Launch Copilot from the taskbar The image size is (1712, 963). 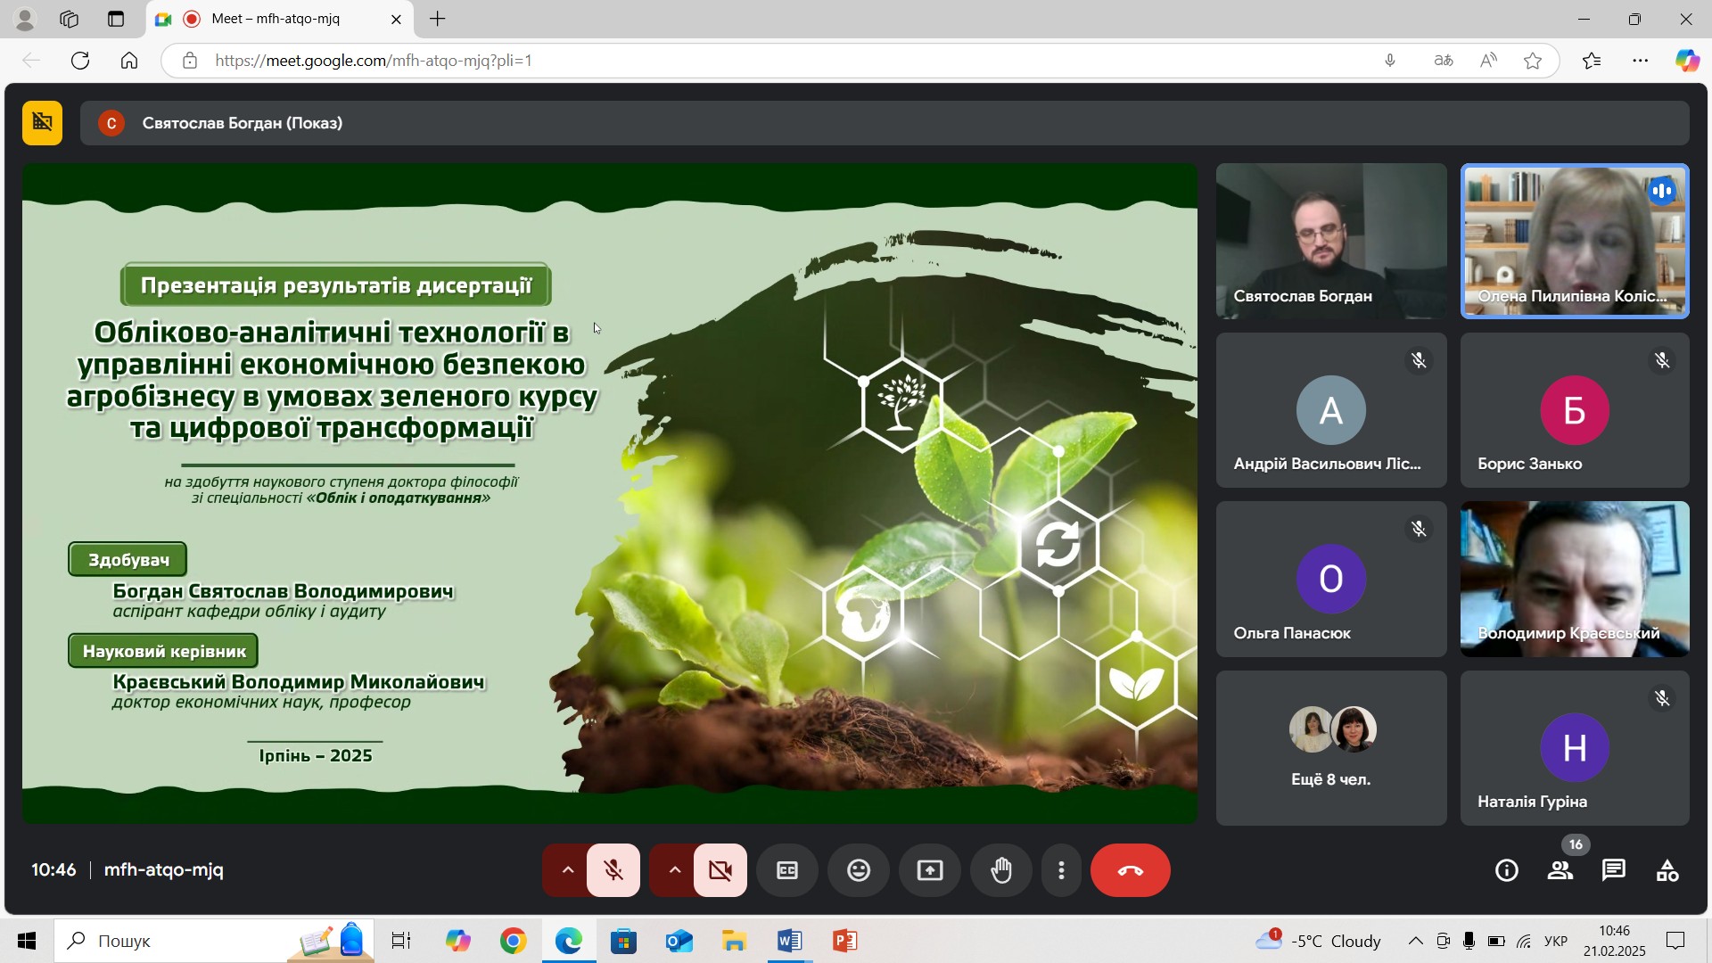coord(457,941)
